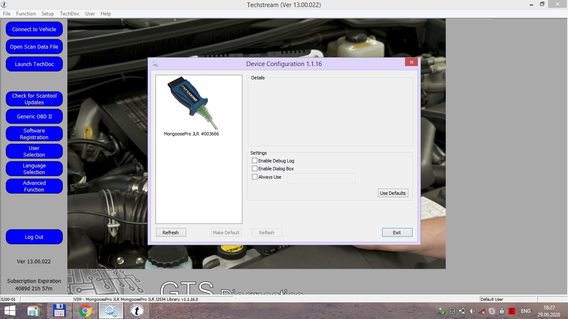The height and width of the screenshot is (319, 568).
Task: Launch Google Chrome from taskbar
Action: tap(85, 311)
